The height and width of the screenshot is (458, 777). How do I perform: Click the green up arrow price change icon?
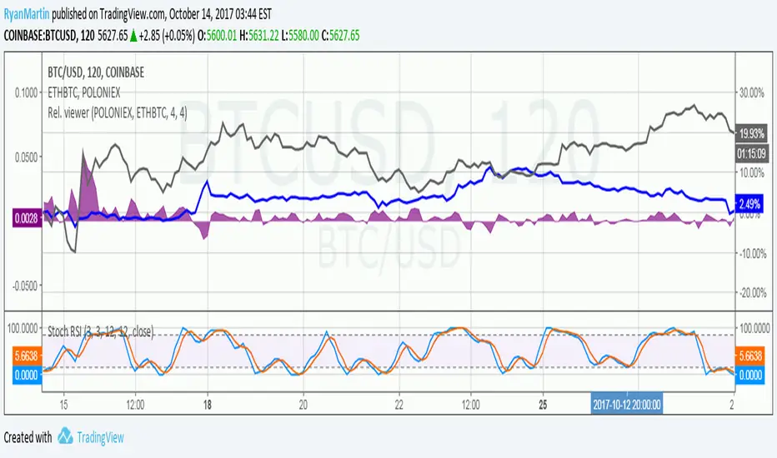coord(133,36)
